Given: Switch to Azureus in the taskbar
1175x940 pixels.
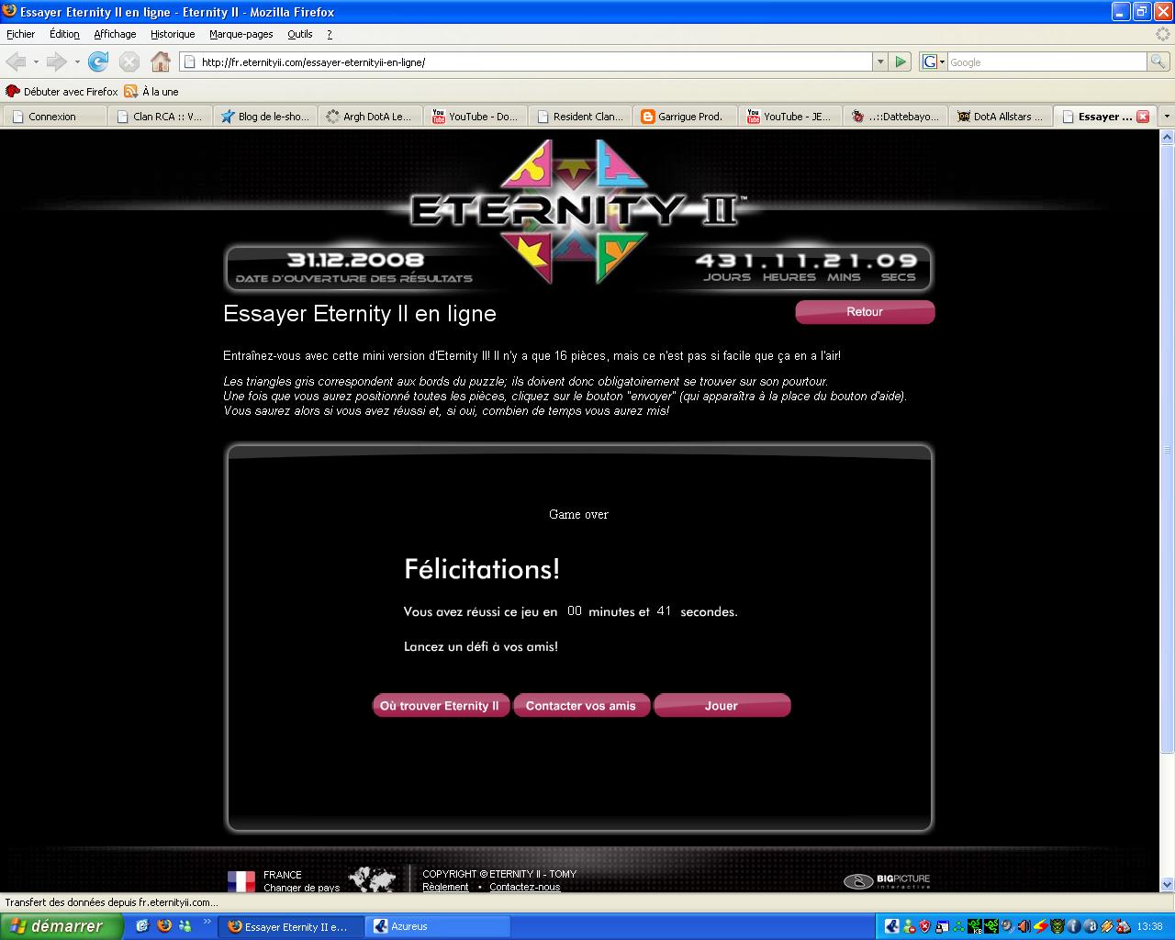Looking at the screenshot, I should (438, 926).
